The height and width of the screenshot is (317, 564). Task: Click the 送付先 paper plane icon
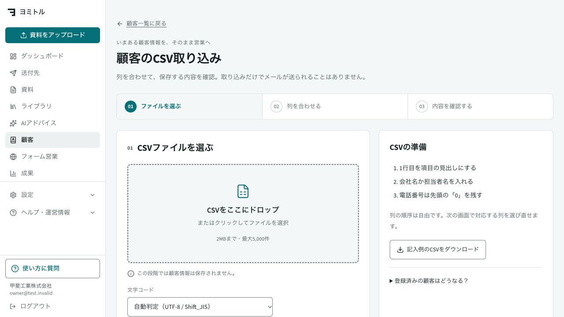click(13, 73)
